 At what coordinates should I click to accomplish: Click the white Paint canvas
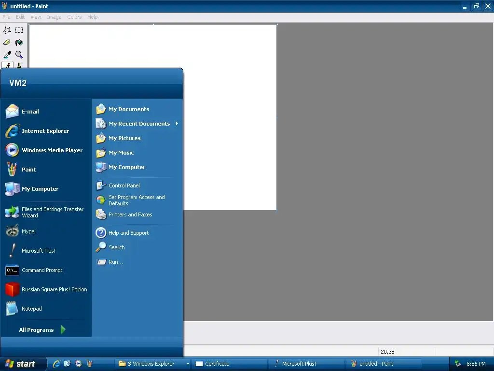coord(230,117)
